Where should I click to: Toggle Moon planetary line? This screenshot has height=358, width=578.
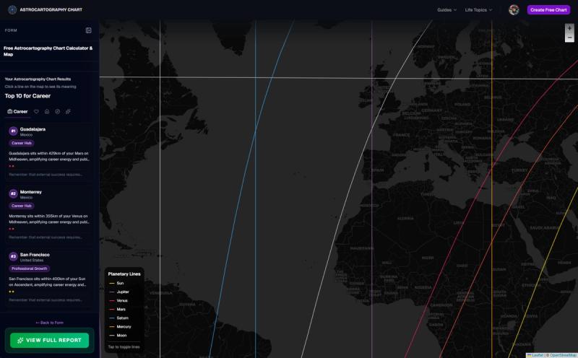[x=118, y=336]
